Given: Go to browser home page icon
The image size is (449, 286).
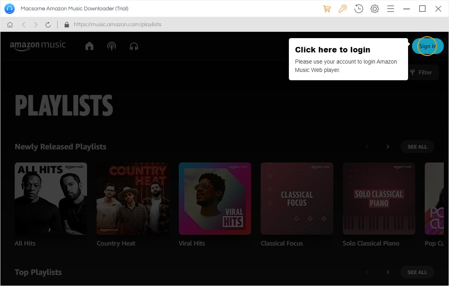Looking at the screenshot, I should coord(10,25).
